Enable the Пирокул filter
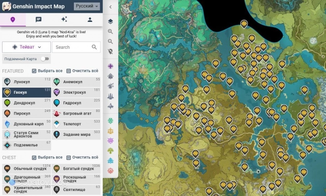This screenshot has height=196, width=326. pyautogui.click(x=26, y=114)
